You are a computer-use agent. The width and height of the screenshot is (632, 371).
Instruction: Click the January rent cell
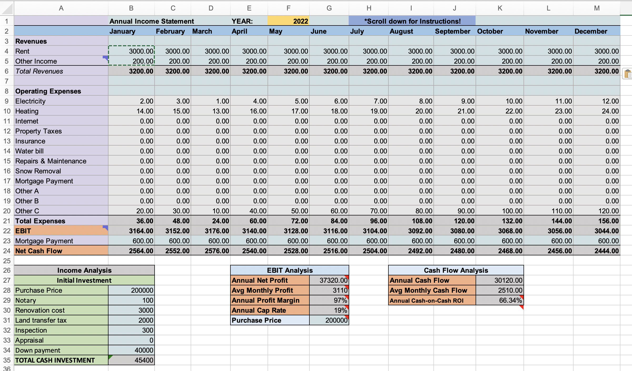click(x=131, y=51)
